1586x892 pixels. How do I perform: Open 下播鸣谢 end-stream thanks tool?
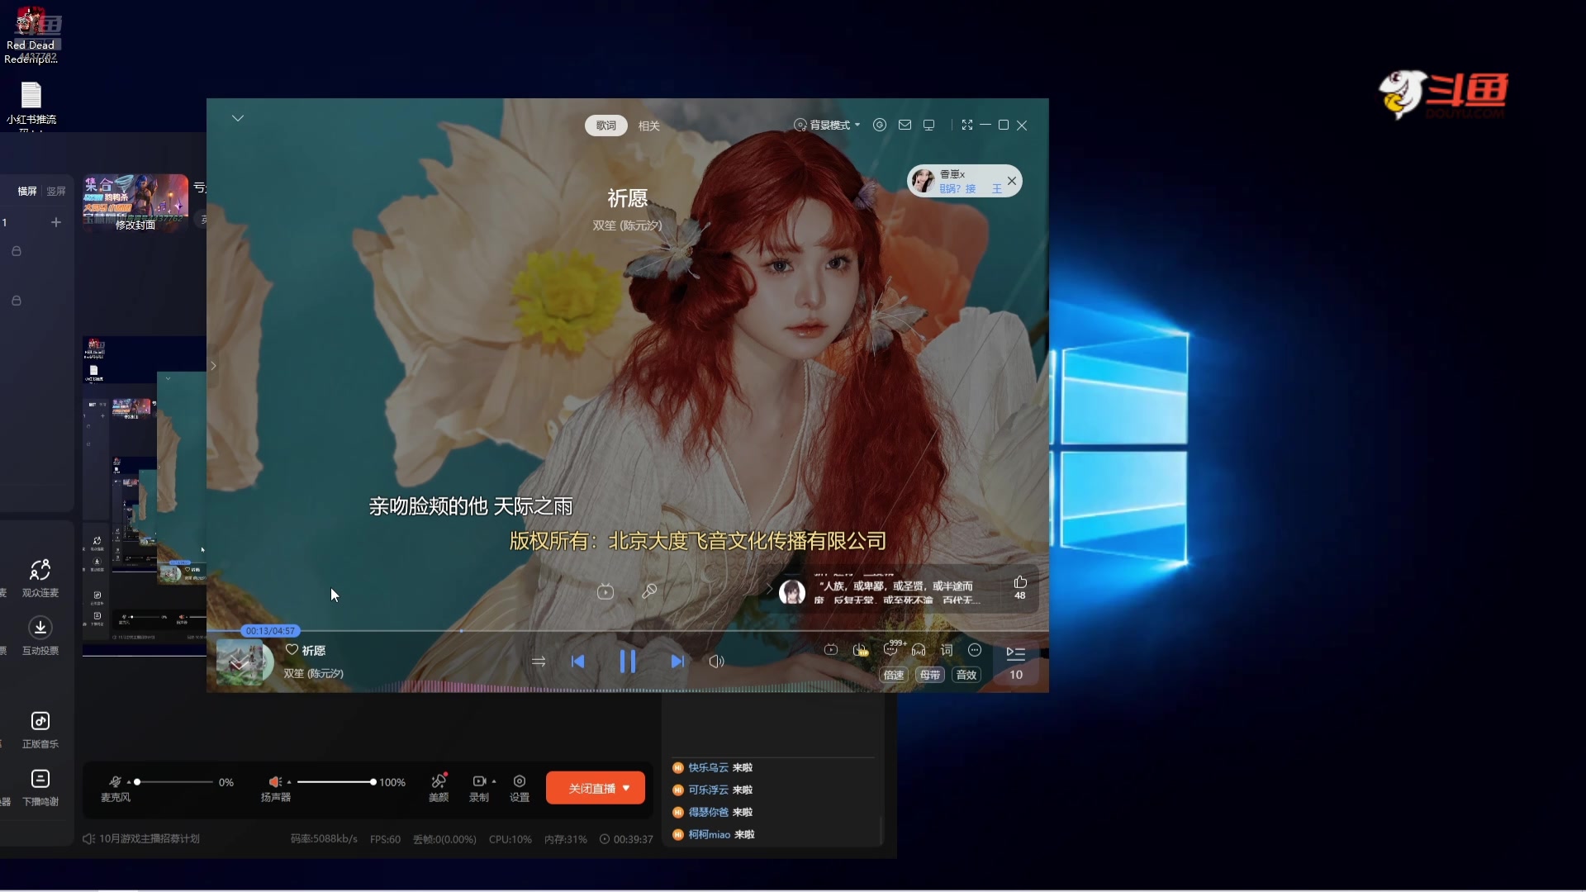pos(40,788)
